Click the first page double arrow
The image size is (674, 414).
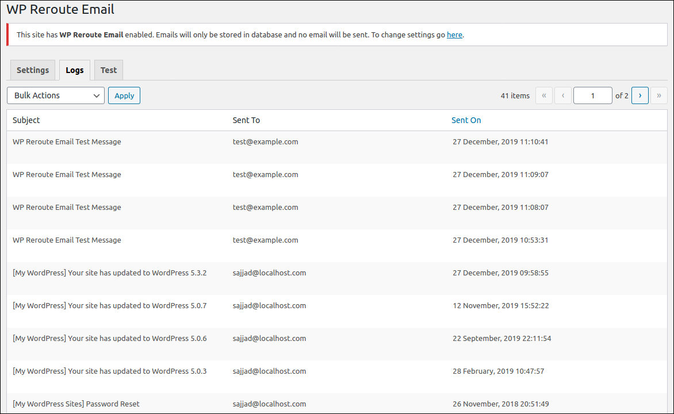(544, 95)
